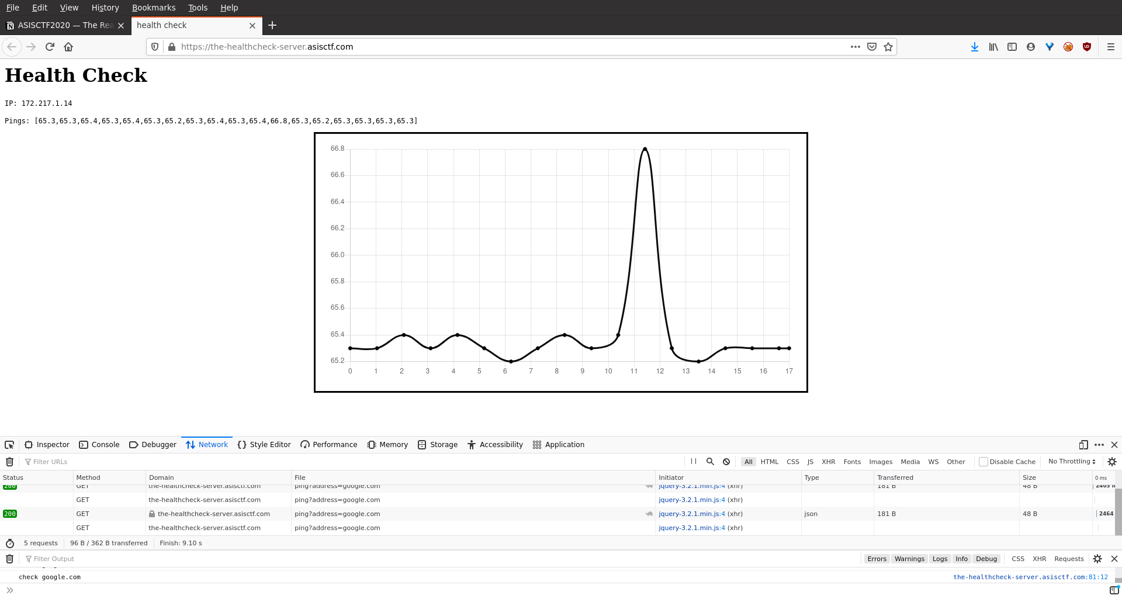1122x609 pixels.
Task: Open page actions three-dot menu in URL bar
Action: click(856, 47)
